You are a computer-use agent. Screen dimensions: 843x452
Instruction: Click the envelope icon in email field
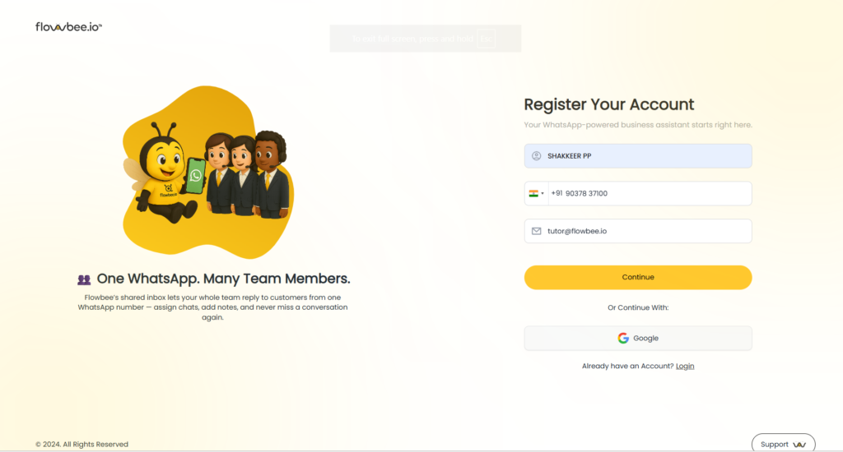[537, 231]
